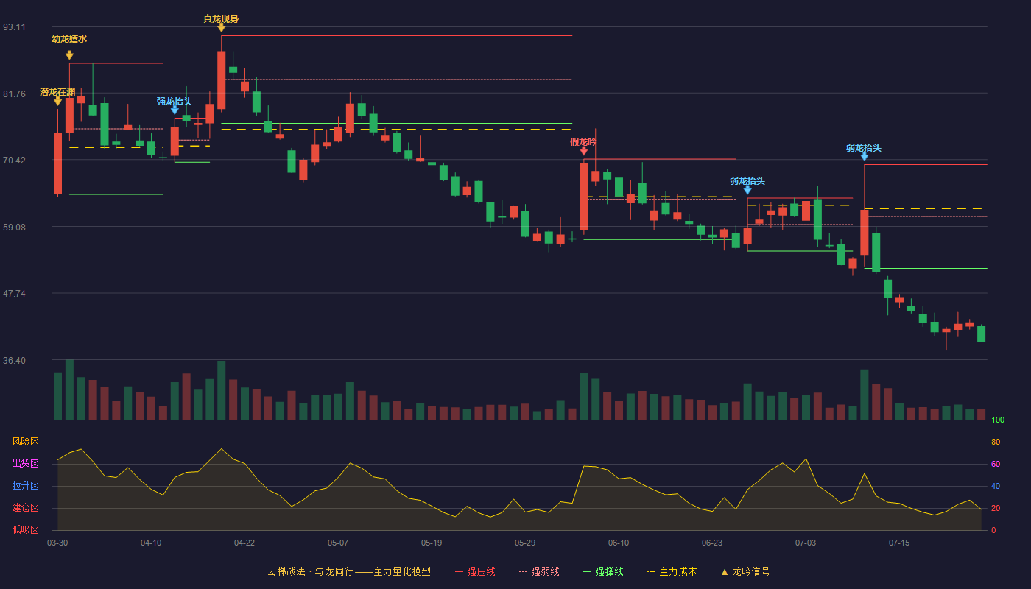
Task: Toggle the 强压线 legend series
Action: point(475,571)
